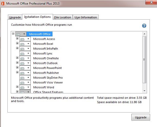
Task: Expand the Microsoft OneNote node
Action: 17,58
